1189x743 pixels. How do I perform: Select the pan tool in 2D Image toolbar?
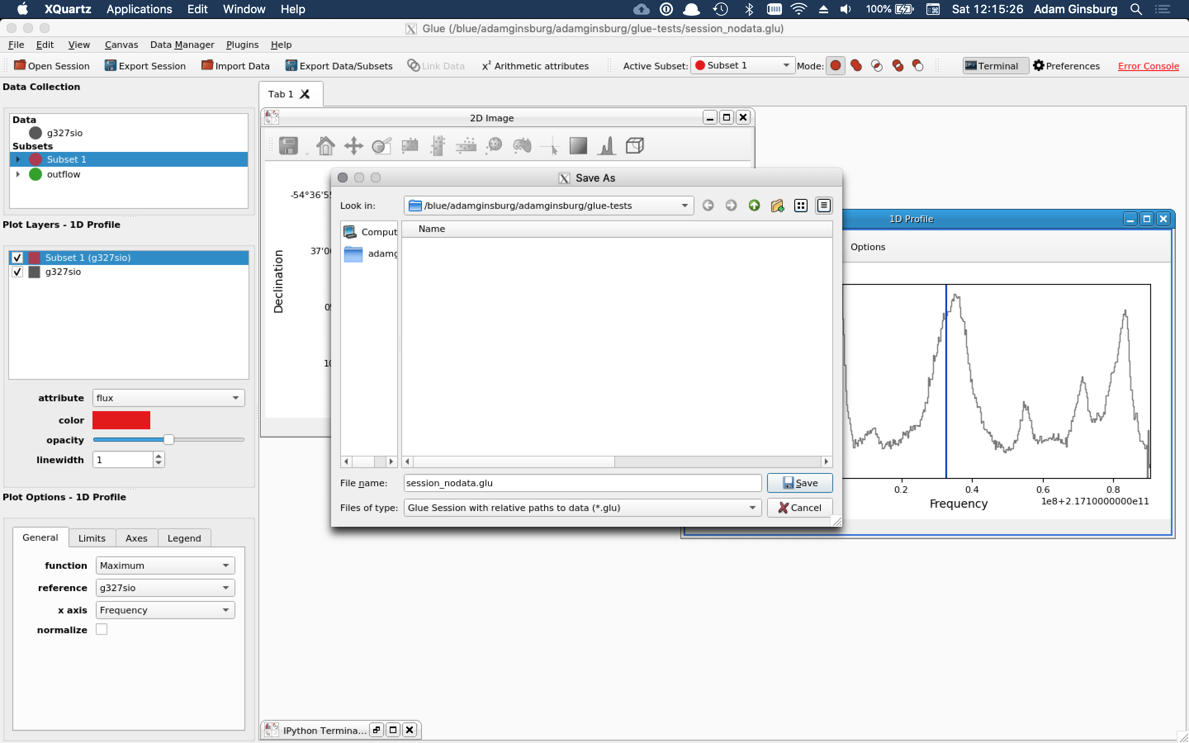pyautogui.click(x=353, y=146)
